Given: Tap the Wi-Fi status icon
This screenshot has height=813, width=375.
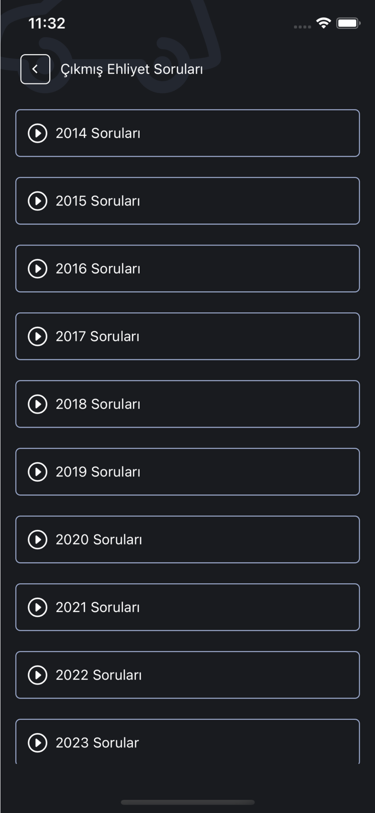Looking at the screenshot, I should pos(324,23).
